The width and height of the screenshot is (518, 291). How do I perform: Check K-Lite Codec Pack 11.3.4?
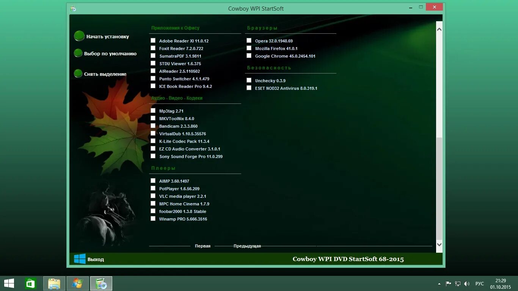click(153, 141)
